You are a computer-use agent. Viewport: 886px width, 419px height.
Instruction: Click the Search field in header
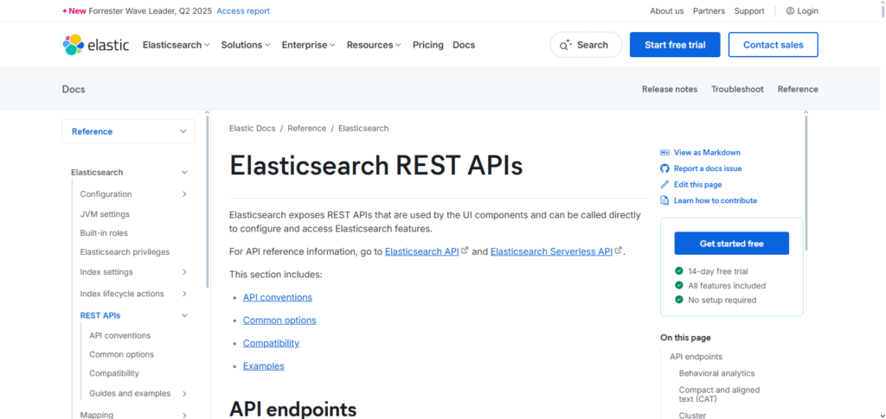tap(586, 45)
